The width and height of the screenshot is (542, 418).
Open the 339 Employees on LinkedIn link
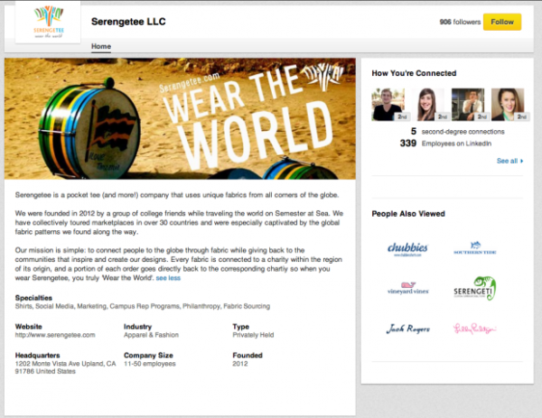[445, 144]
